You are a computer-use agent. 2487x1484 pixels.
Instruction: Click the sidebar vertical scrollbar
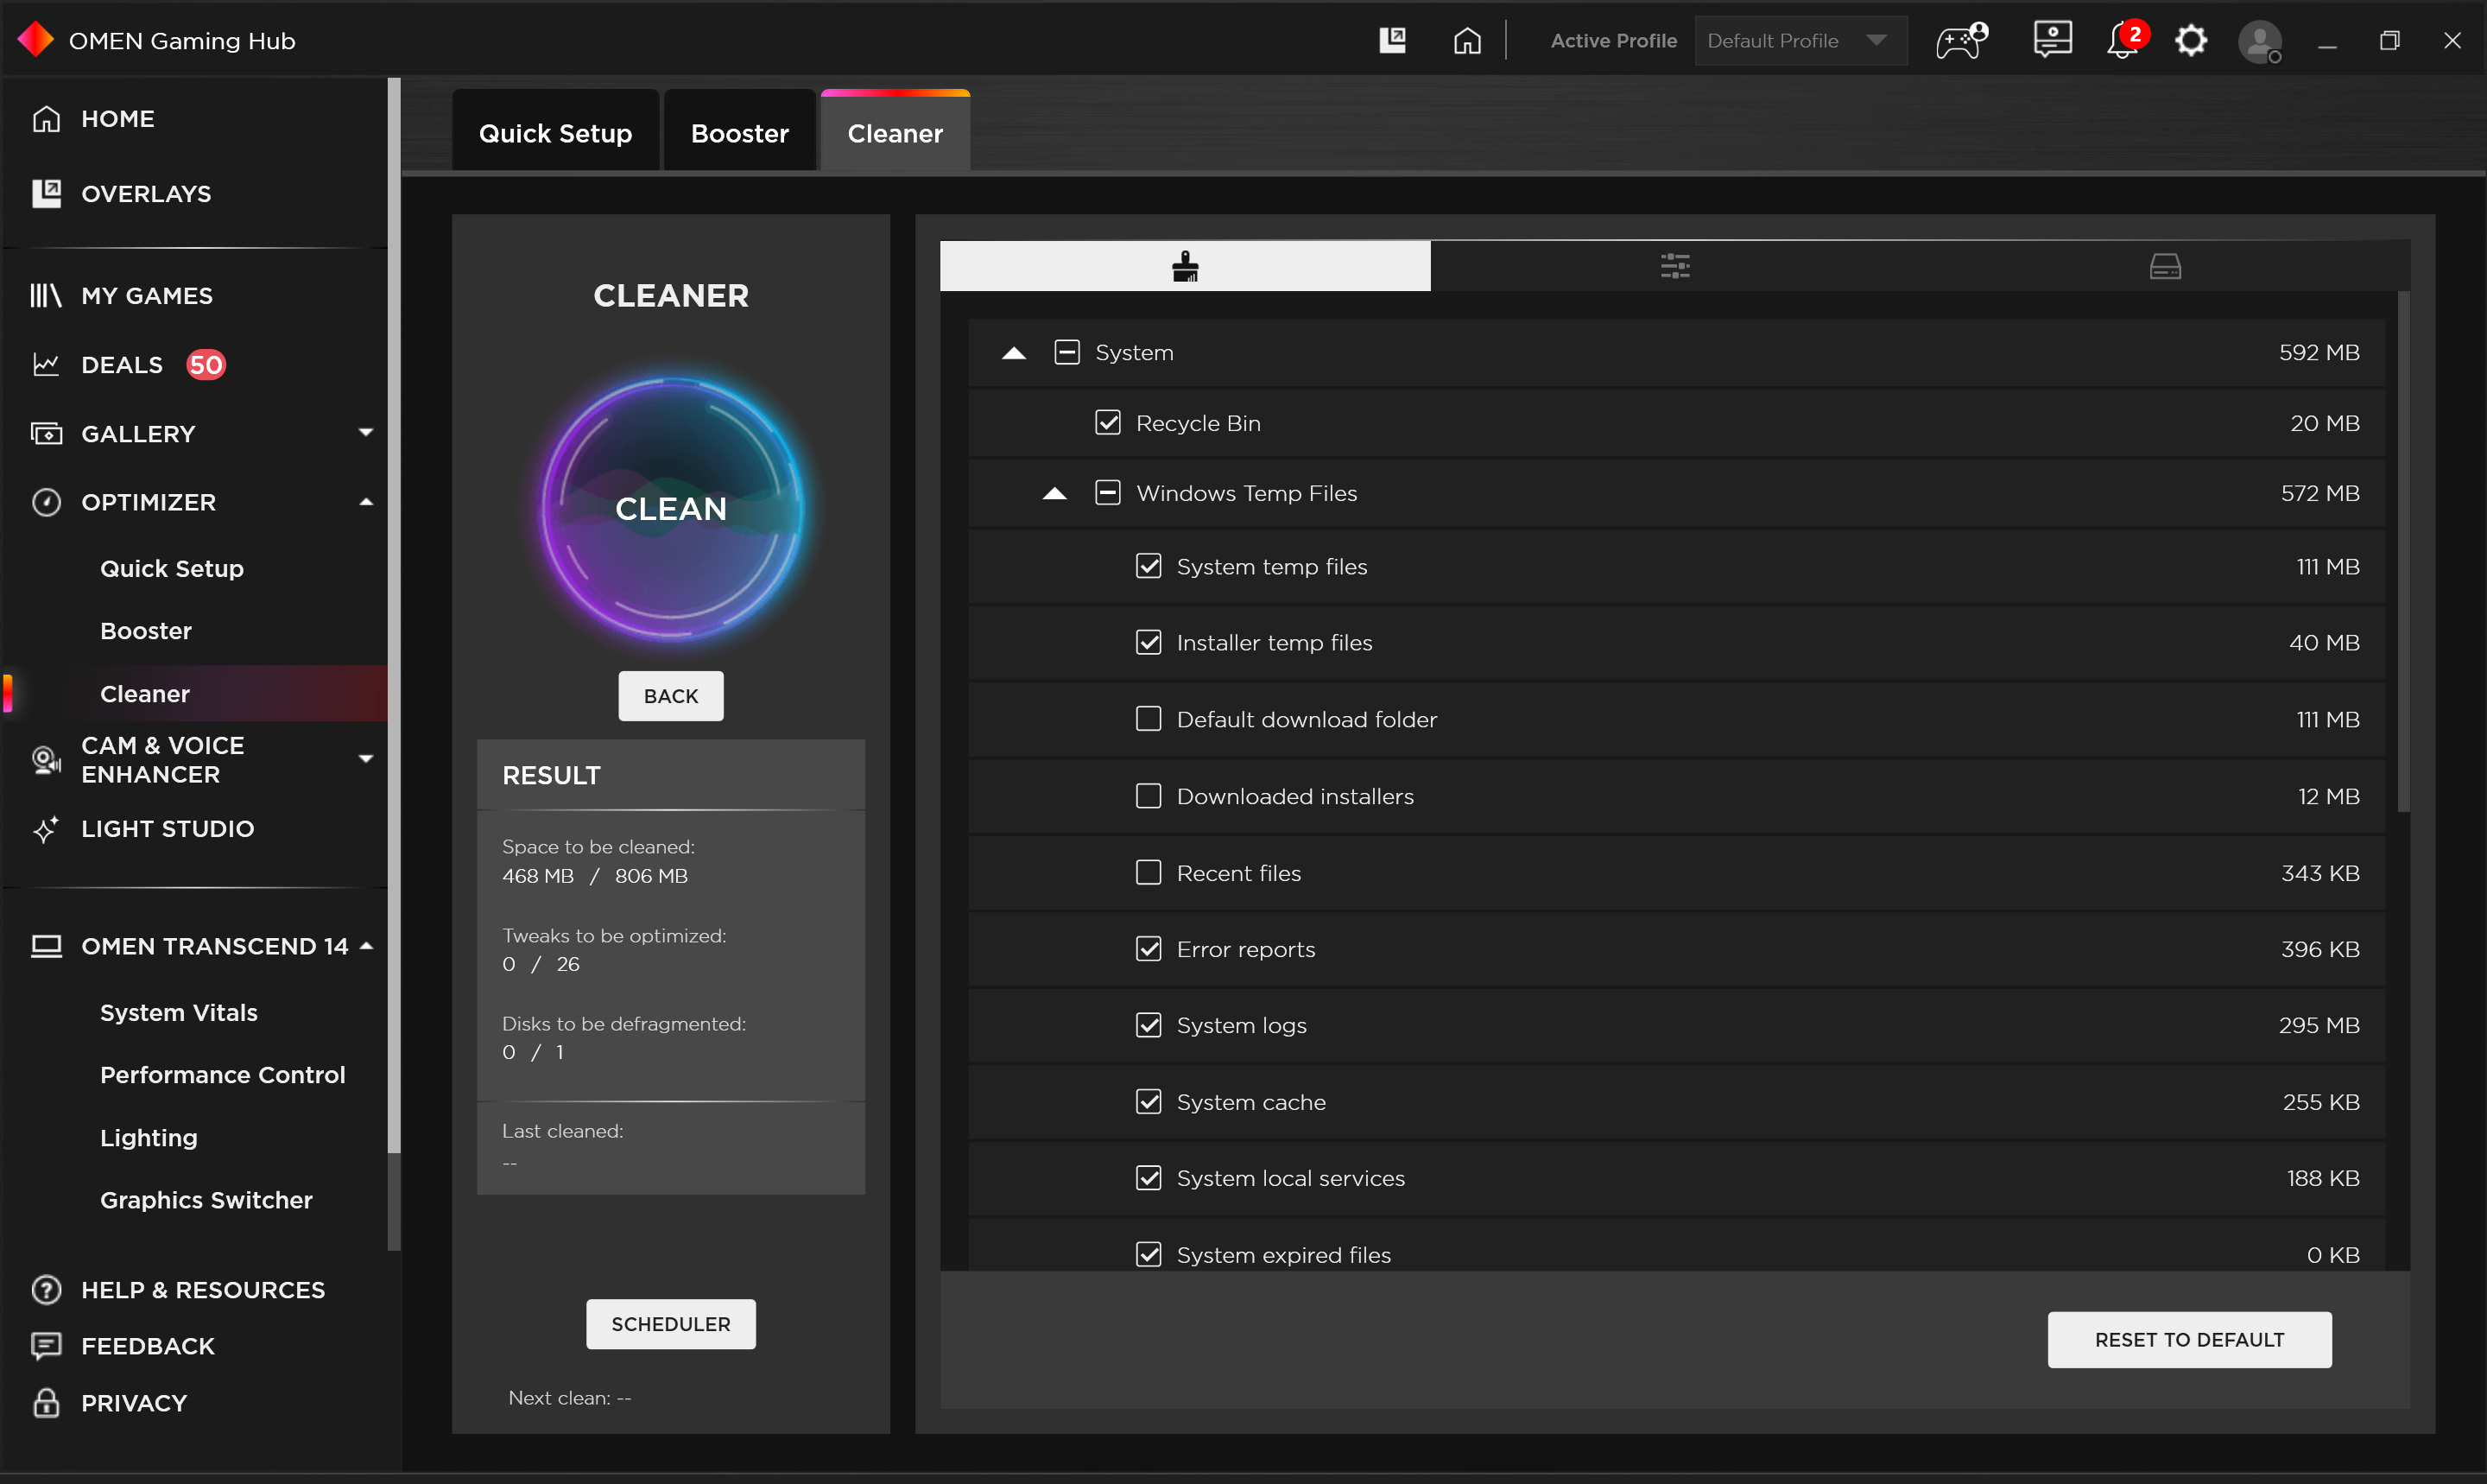394,616
